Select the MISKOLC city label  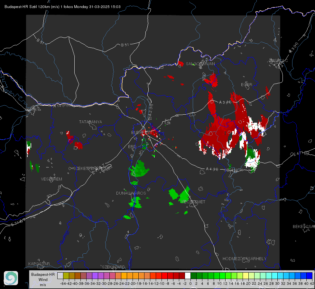[x=279, y=60]
